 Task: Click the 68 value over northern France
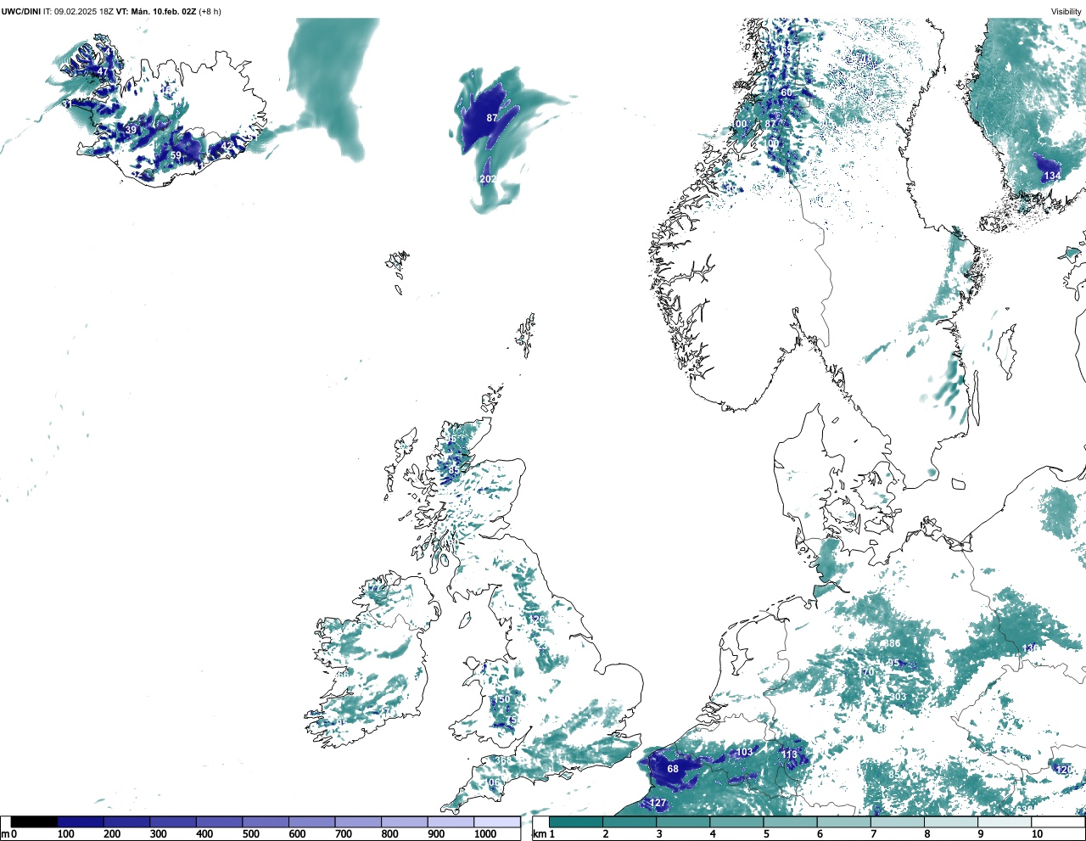[673, 769]
